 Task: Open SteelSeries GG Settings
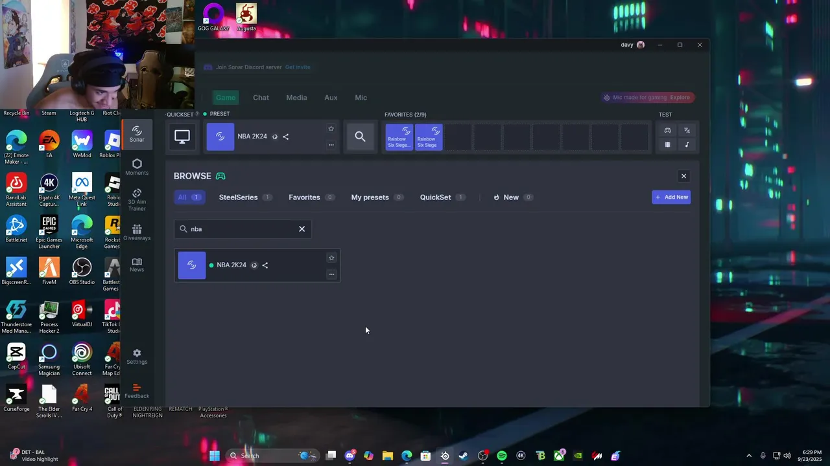point(137,357)
